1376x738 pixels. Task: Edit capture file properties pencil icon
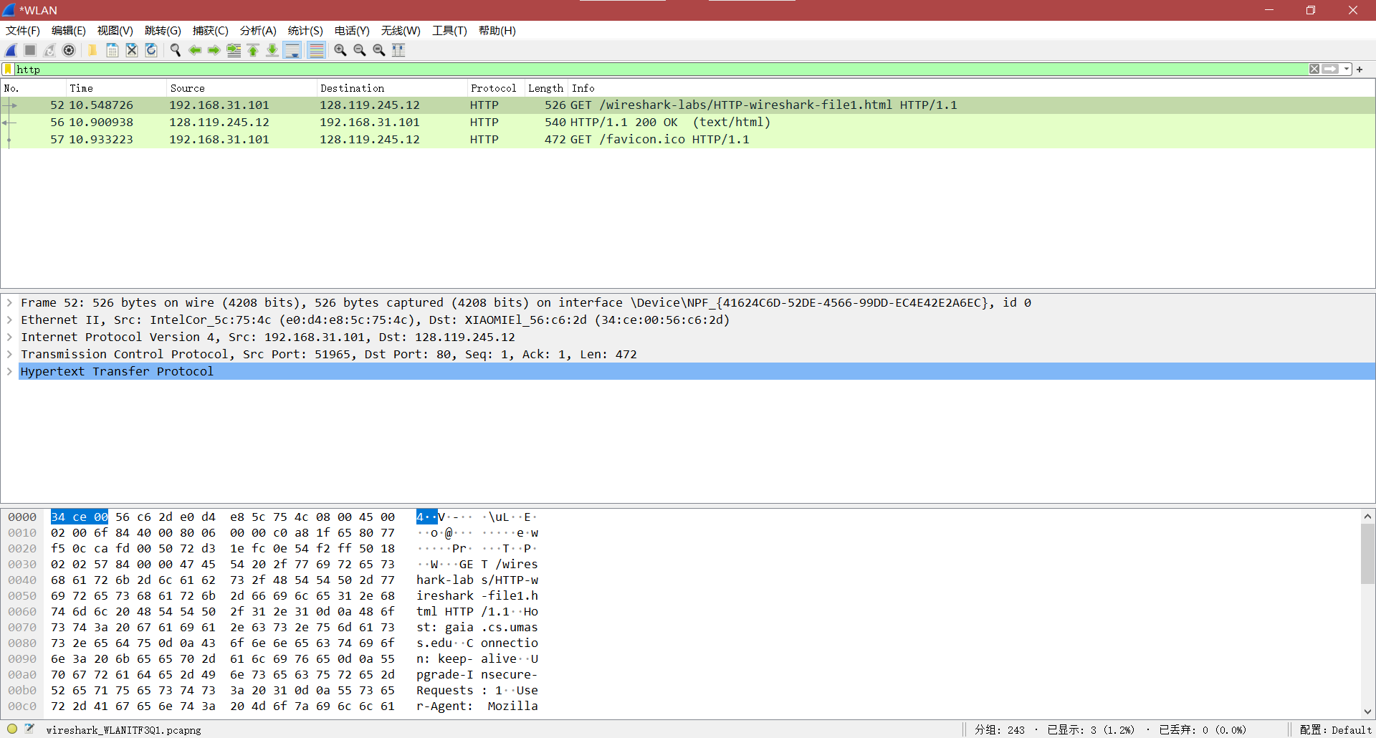30,729
